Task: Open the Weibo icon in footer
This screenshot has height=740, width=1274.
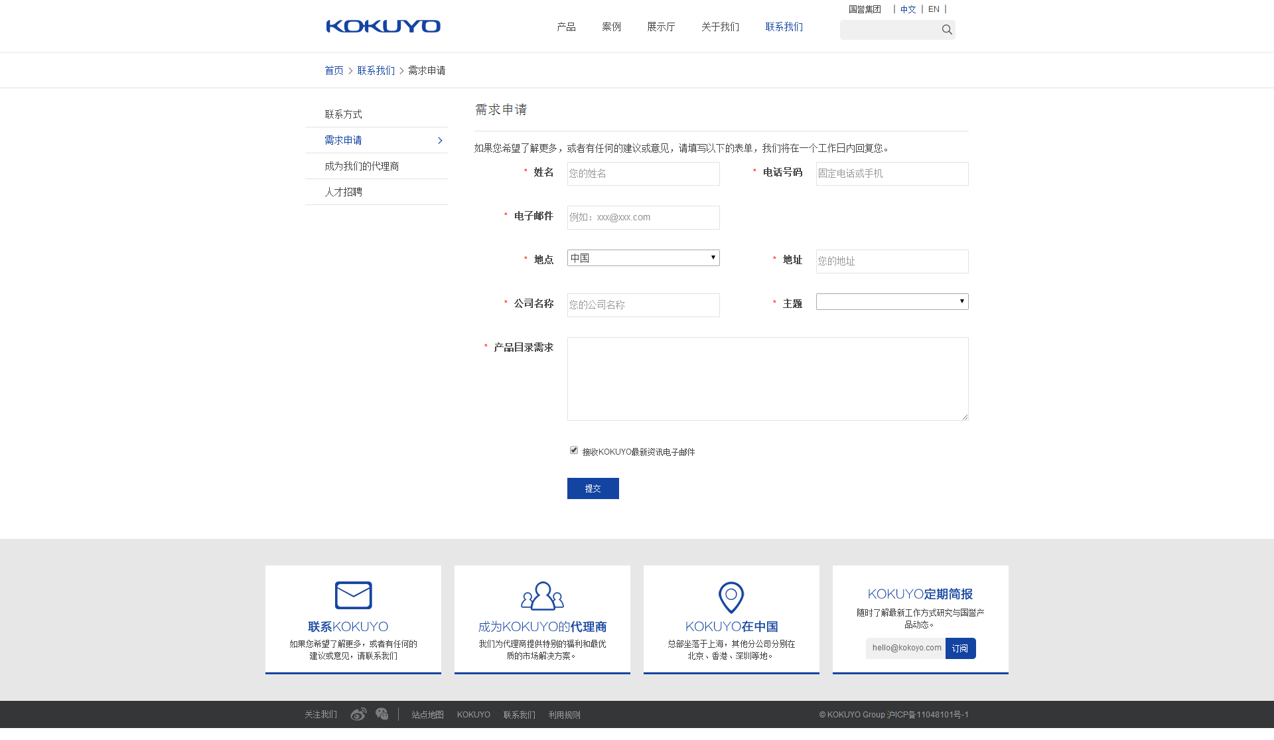Action: 358,714
